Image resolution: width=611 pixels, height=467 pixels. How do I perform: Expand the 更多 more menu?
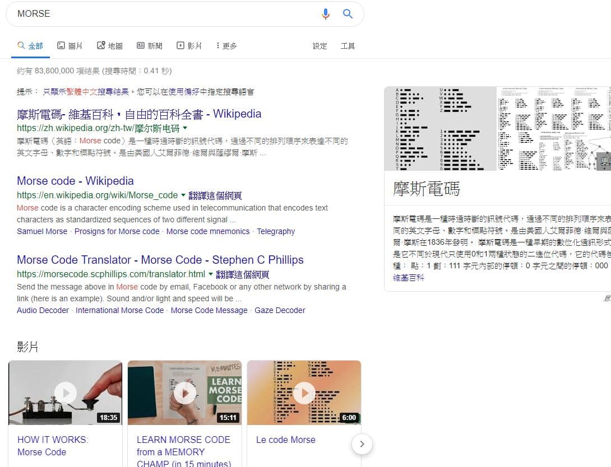[227, 46]
